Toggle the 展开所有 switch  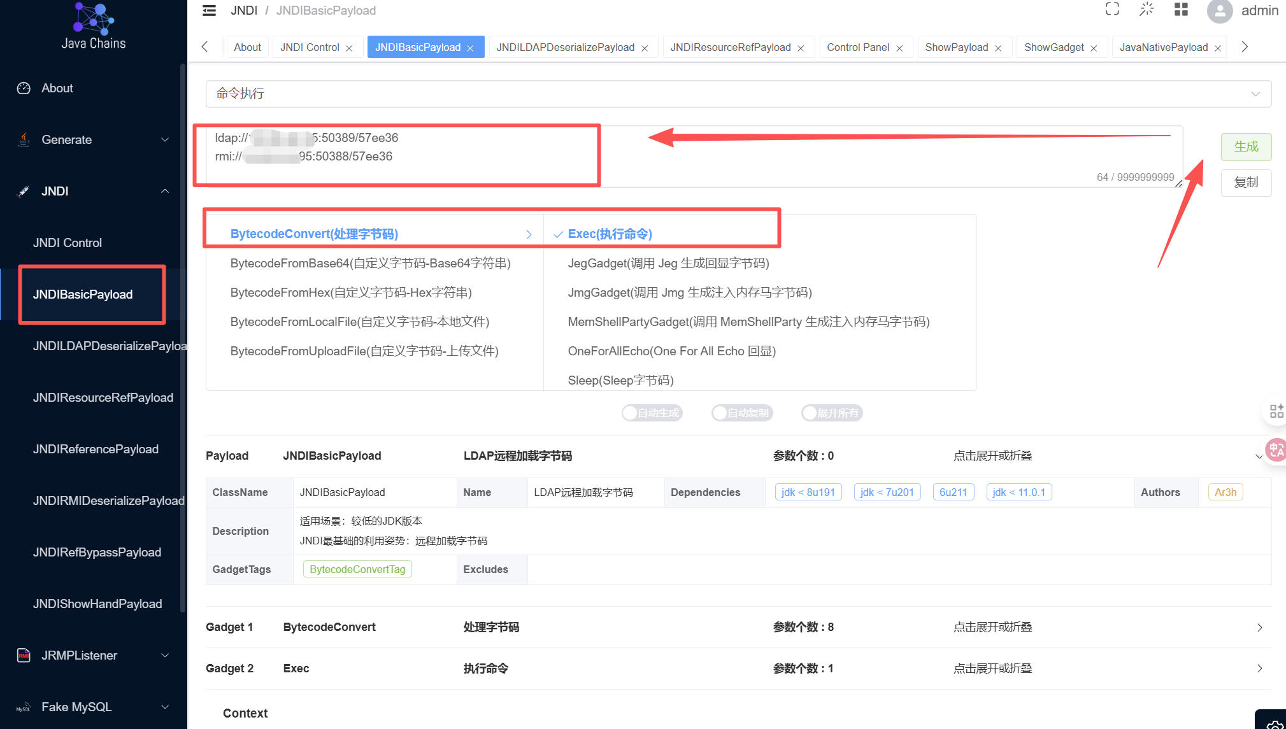[831, 413]
